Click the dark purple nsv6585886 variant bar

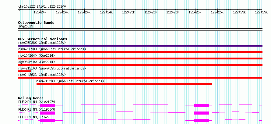pyautogui.click(x=140, y=46)
